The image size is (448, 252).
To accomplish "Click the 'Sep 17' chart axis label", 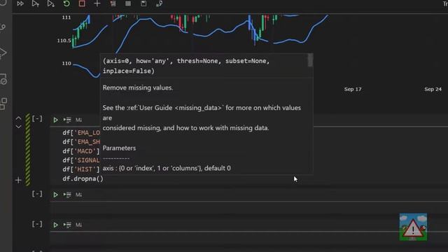I will coord(353,89).
